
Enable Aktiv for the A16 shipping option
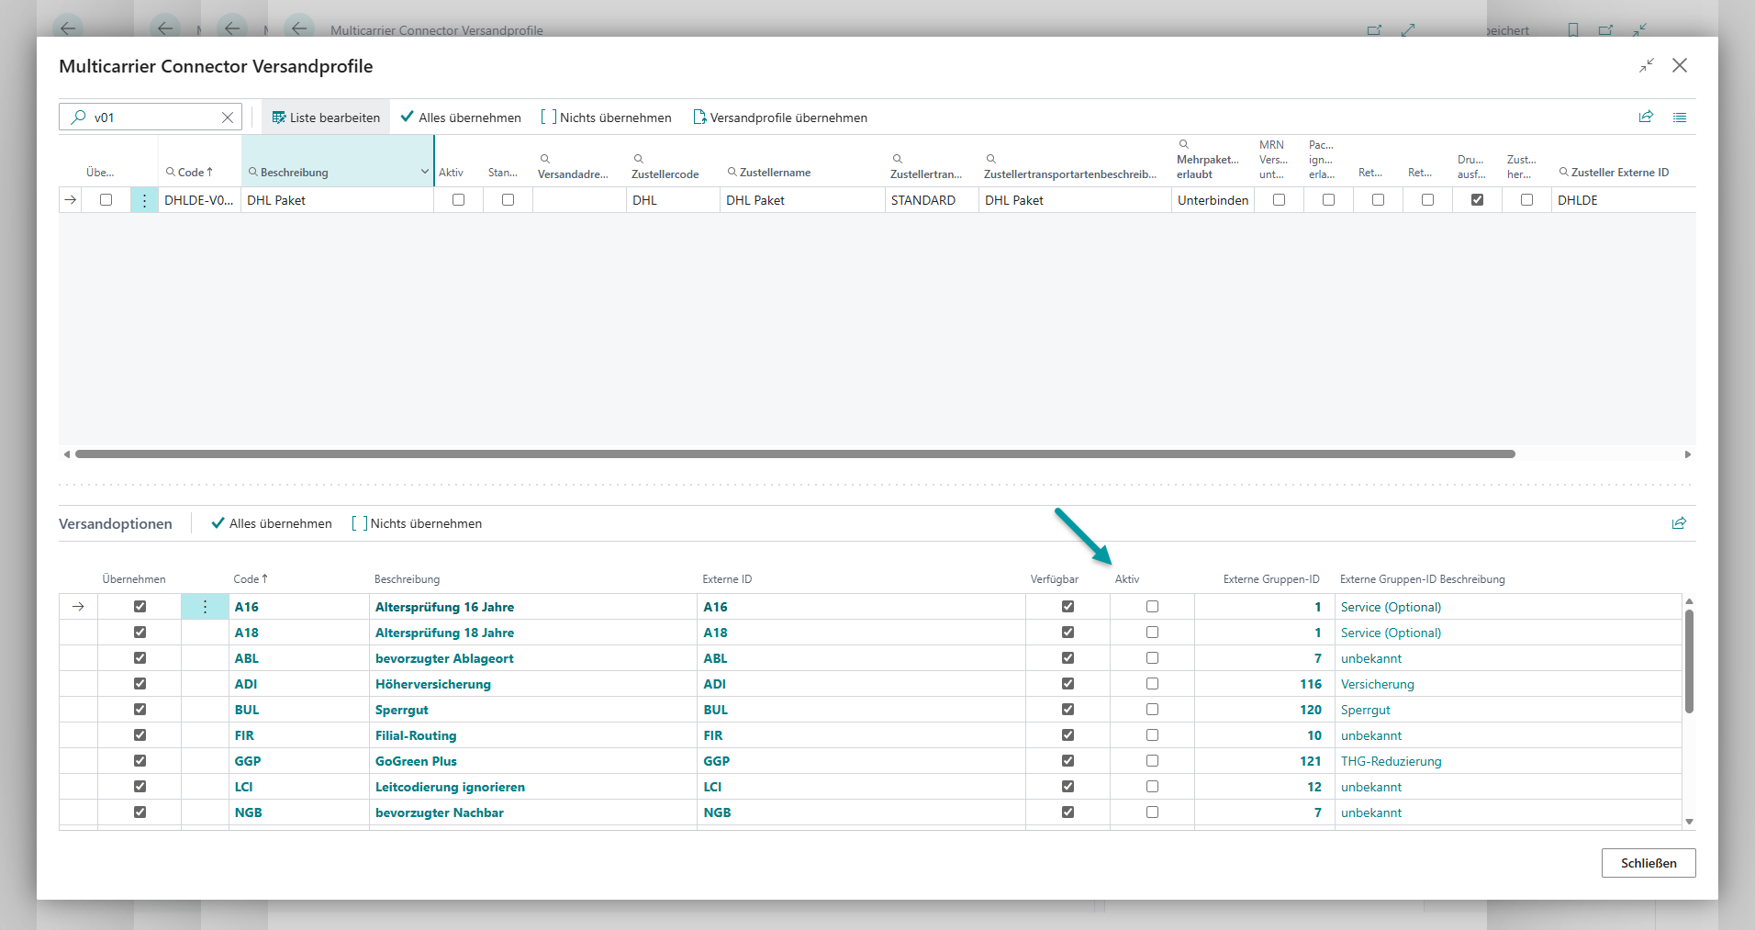tap(1152, 607)
